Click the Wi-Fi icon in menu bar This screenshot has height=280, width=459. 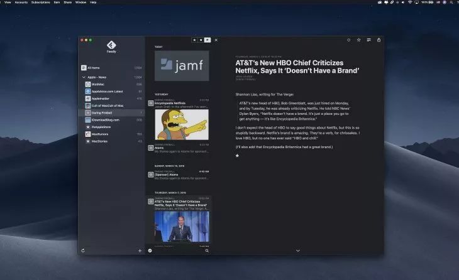pos(410,2)
